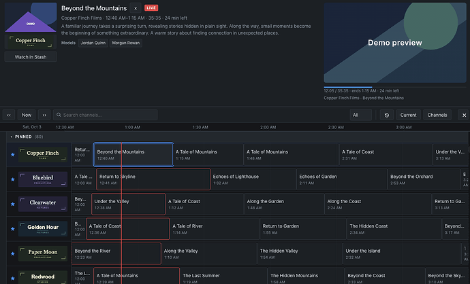The height and width of the screenshot is (284, 470).
Task: Select Along the Valley program
Action: pos(209,254)
